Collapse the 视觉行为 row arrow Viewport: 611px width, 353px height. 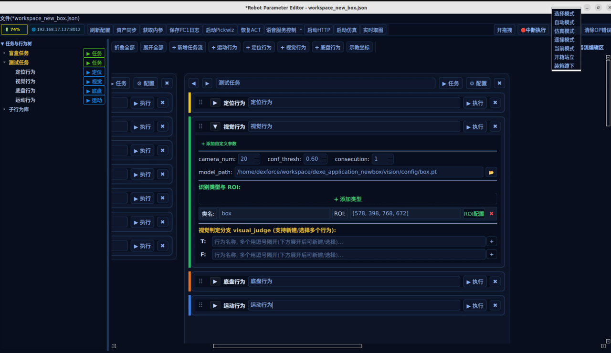pos(215,126)
